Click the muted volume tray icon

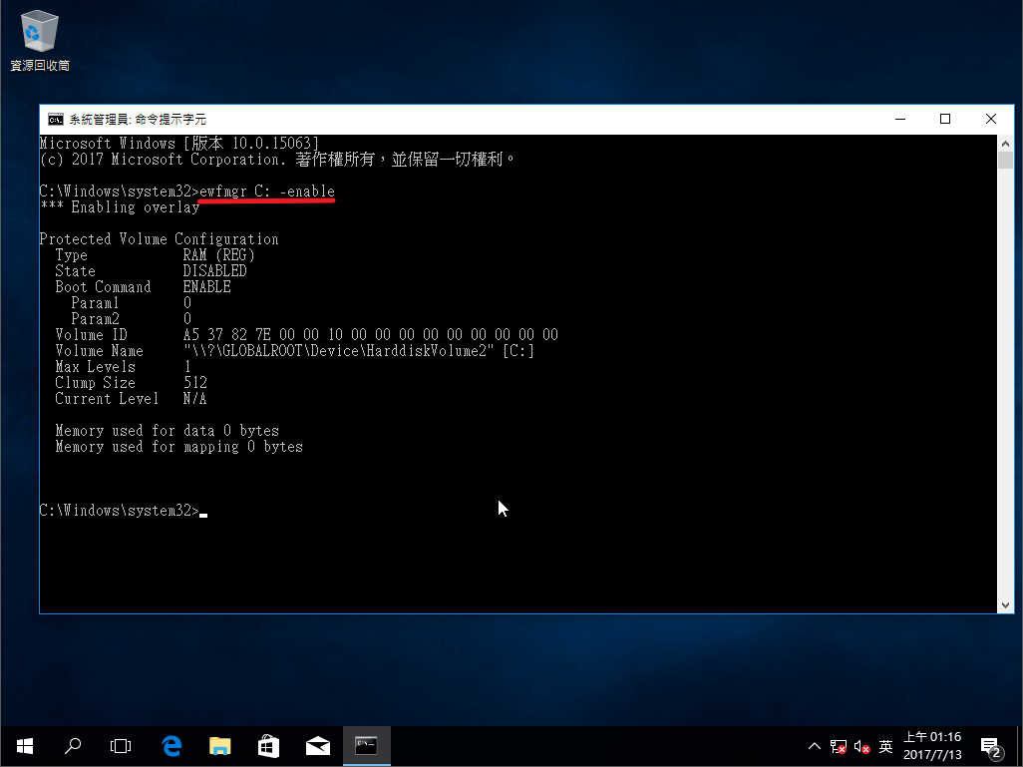pyautogui.click(x=861, y=746)
